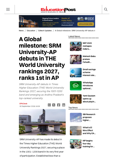Open Yami Gautam opens up article
This screenshot has width=114, height=158.
point(89,99)
